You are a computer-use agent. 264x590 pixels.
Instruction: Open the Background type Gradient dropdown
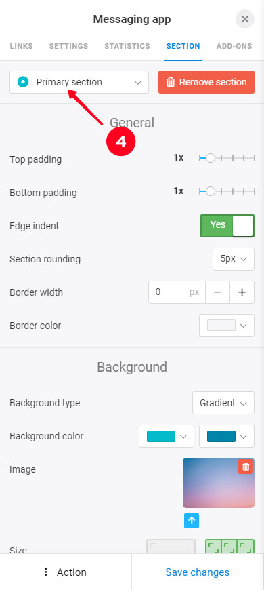pos(223,403)
